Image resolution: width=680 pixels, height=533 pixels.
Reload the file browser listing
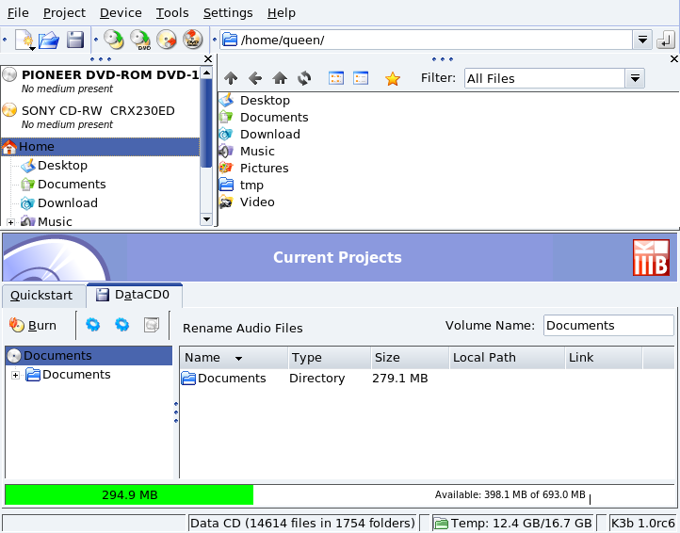(x=304, y=78)
